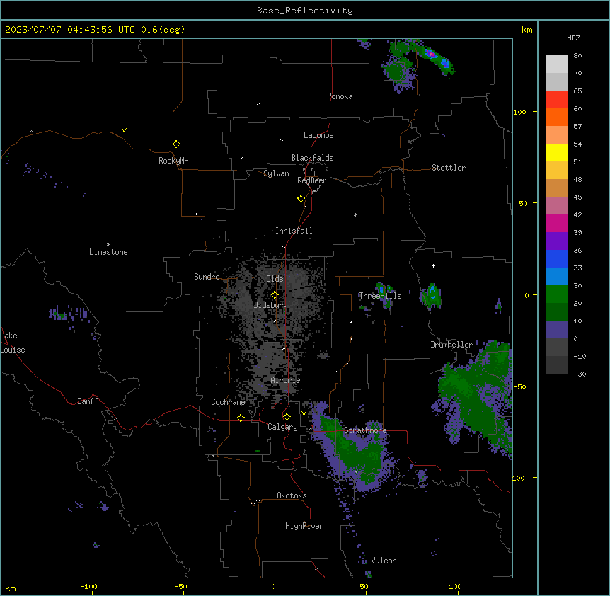Click the Cochrane label
Image resolution: width=610 pixels, height=596 pixels.
(228, 402)
